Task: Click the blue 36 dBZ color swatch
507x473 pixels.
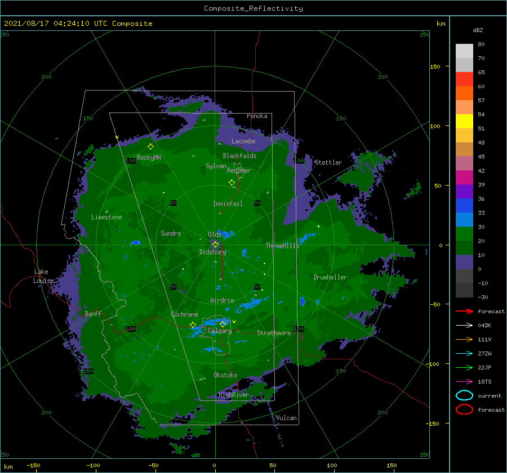Action: point(464,206)
